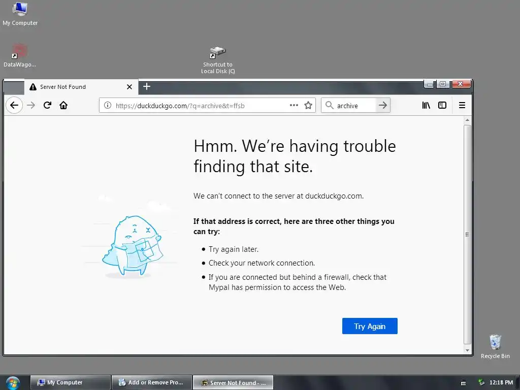Minimize the browser window
The width and height of the screenshot is (520, 390).
(x=430, y=84)
